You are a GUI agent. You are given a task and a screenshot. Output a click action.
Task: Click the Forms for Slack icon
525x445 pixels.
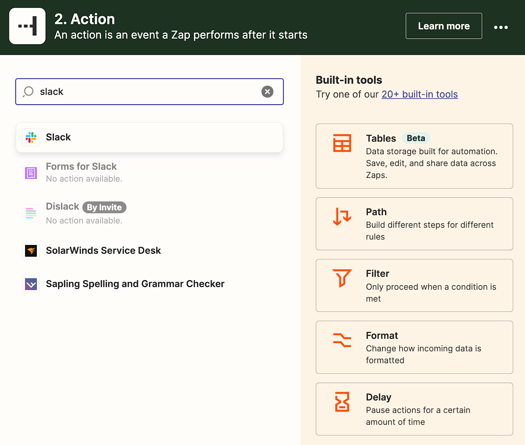(x=31, y=173)
